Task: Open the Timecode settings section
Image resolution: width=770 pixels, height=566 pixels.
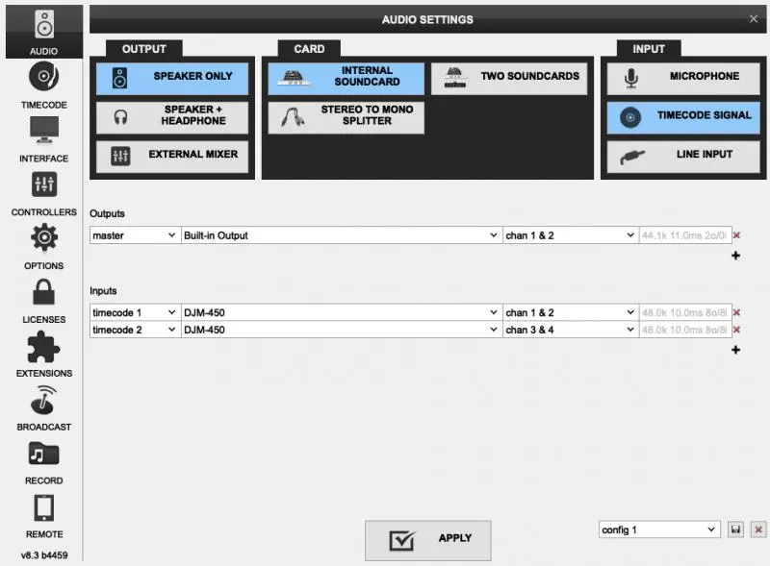Action: point(43,85)
